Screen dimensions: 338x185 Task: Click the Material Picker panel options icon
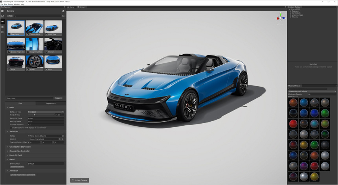click(336, 85)
